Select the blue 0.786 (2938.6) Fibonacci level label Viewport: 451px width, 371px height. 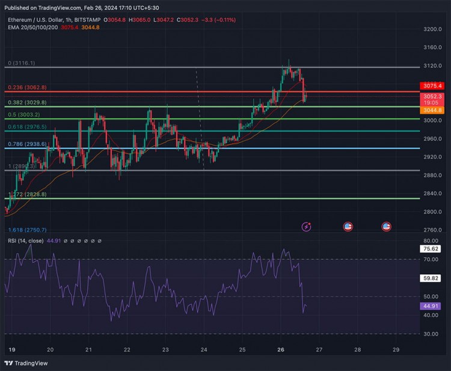pos(26,145)
